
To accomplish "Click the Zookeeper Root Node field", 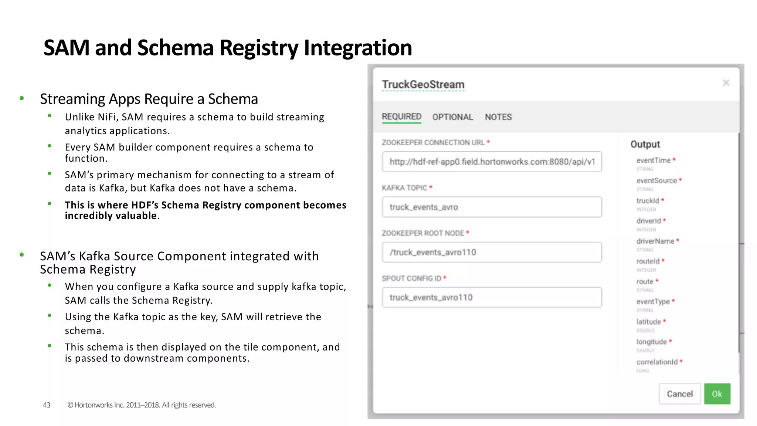I will pyautogui.click(x=492, y=252).
